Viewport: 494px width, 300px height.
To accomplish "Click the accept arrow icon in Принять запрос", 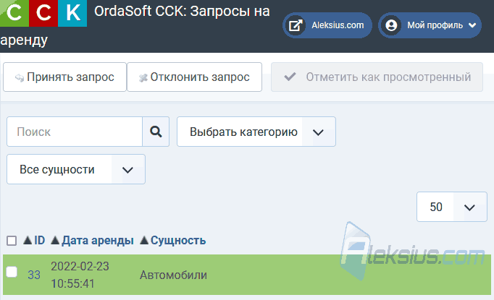I will click(20, 77).
